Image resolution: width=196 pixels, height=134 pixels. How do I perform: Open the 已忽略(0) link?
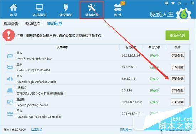[126, 130]
